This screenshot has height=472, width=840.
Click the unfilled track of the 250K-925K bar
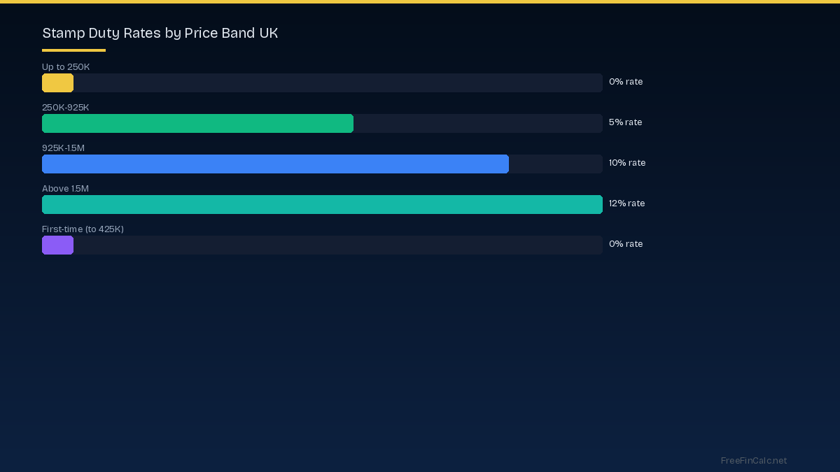(477, 124)
